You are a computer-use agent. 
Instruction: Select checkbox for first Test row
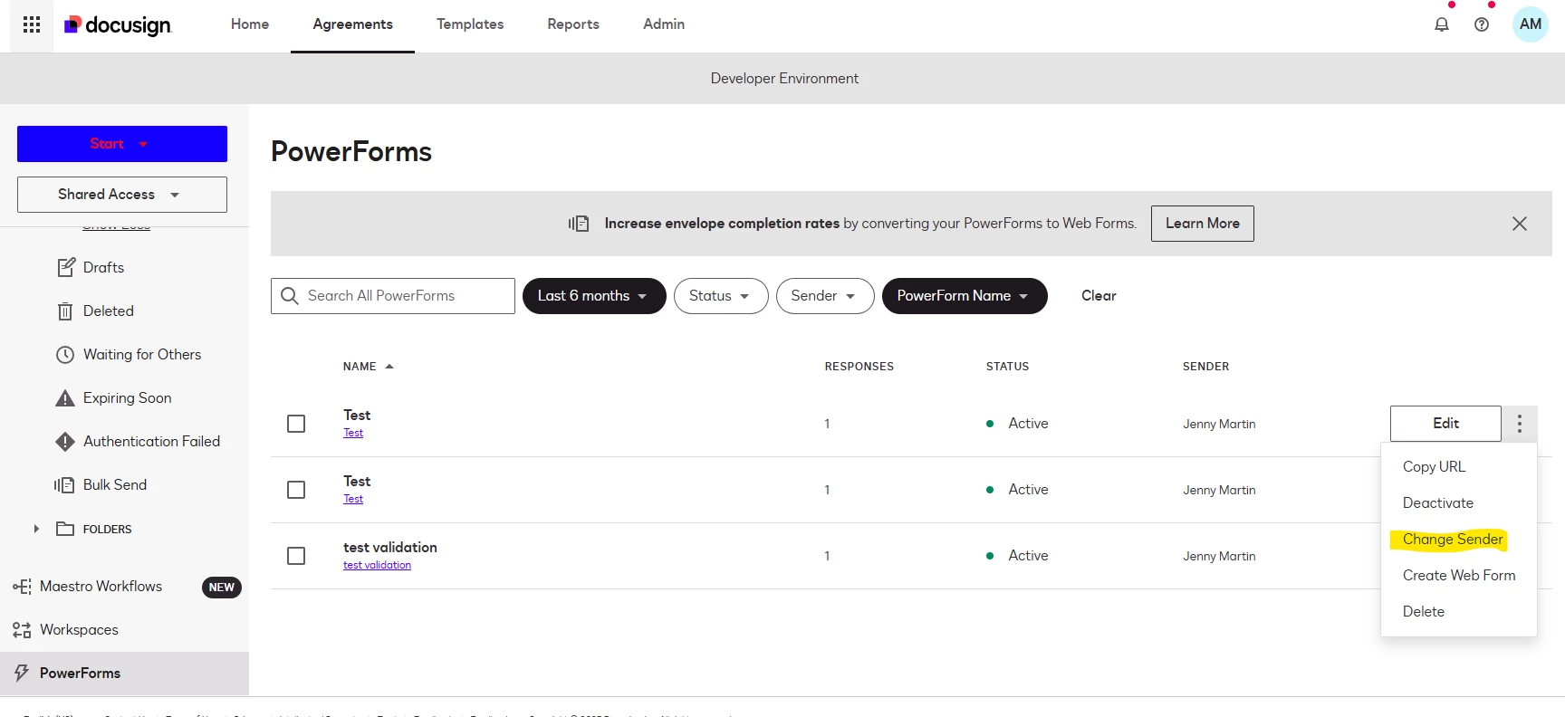coord(296,424)
